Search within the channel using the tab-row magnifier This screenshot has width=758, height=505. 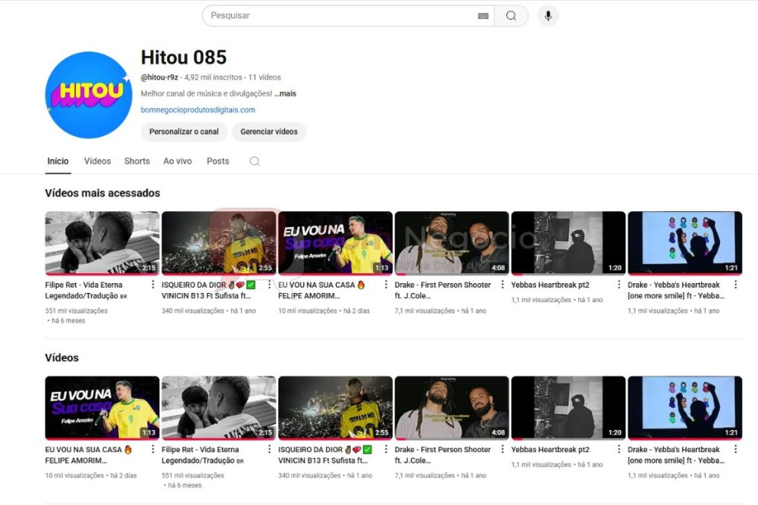coord(254,161)
